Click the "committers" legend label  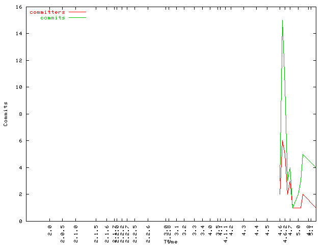(x=47, y=12)
